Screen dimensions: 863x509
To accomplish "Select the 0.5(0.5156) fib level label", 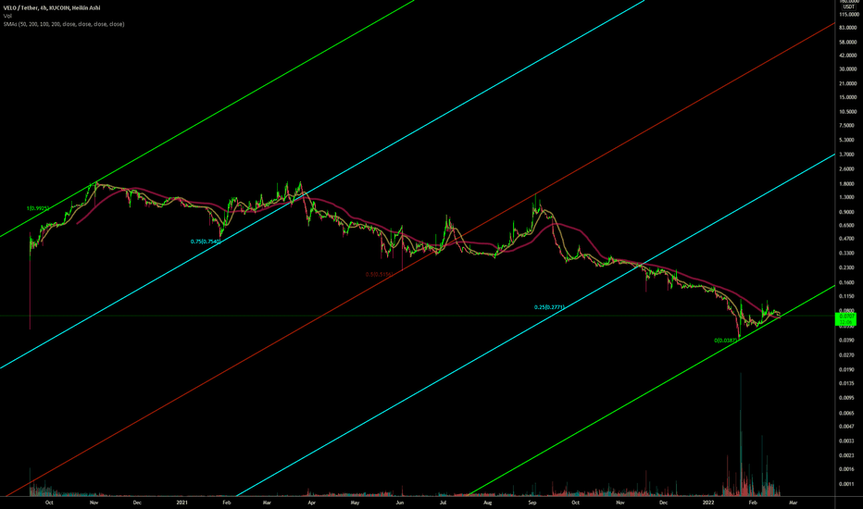I will 379,274.
